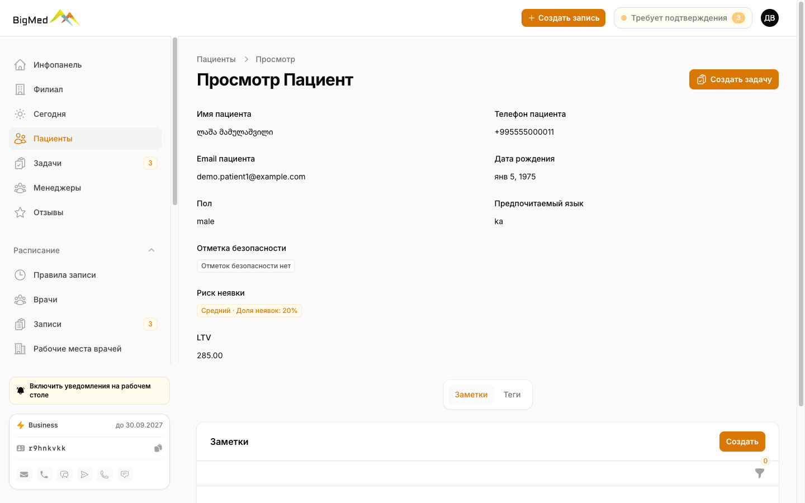Click the Просмотр breadcrumb item
This screenshot has width=805, height=503.
point(276,59)
